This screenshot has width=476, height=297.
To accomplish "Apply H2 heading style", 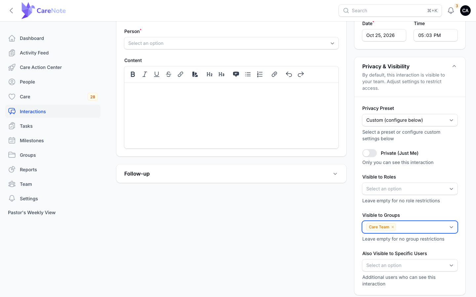I will 210,74.
